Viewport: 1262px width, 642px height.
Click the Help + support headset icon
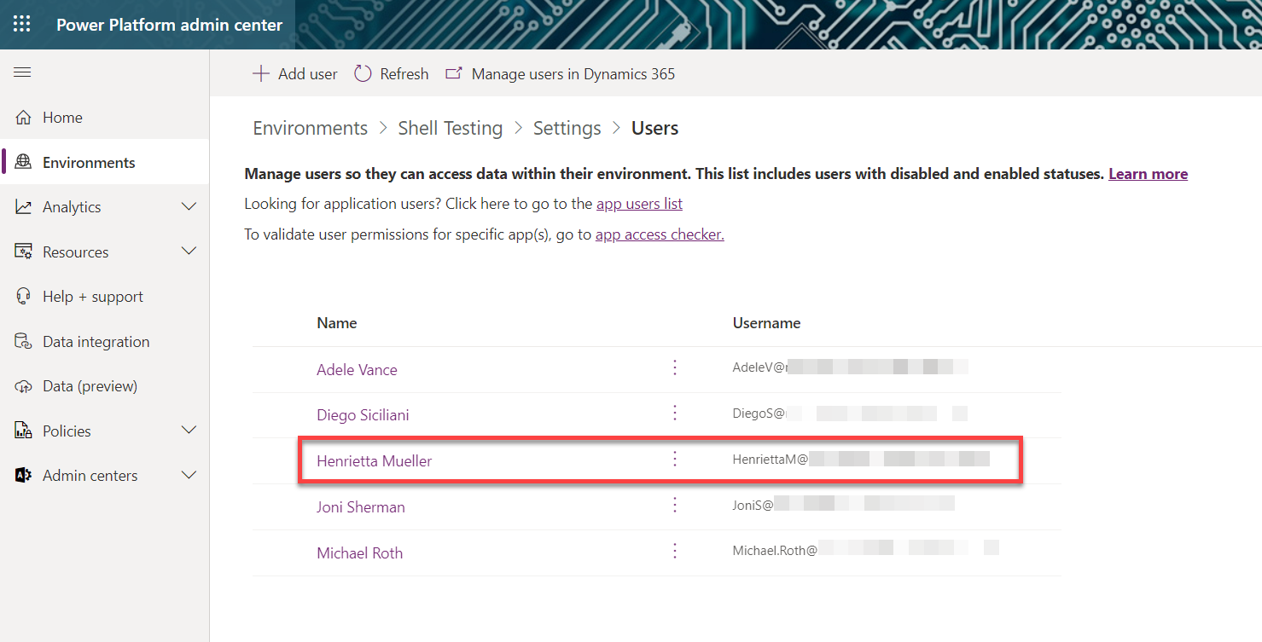pos(23,297)
